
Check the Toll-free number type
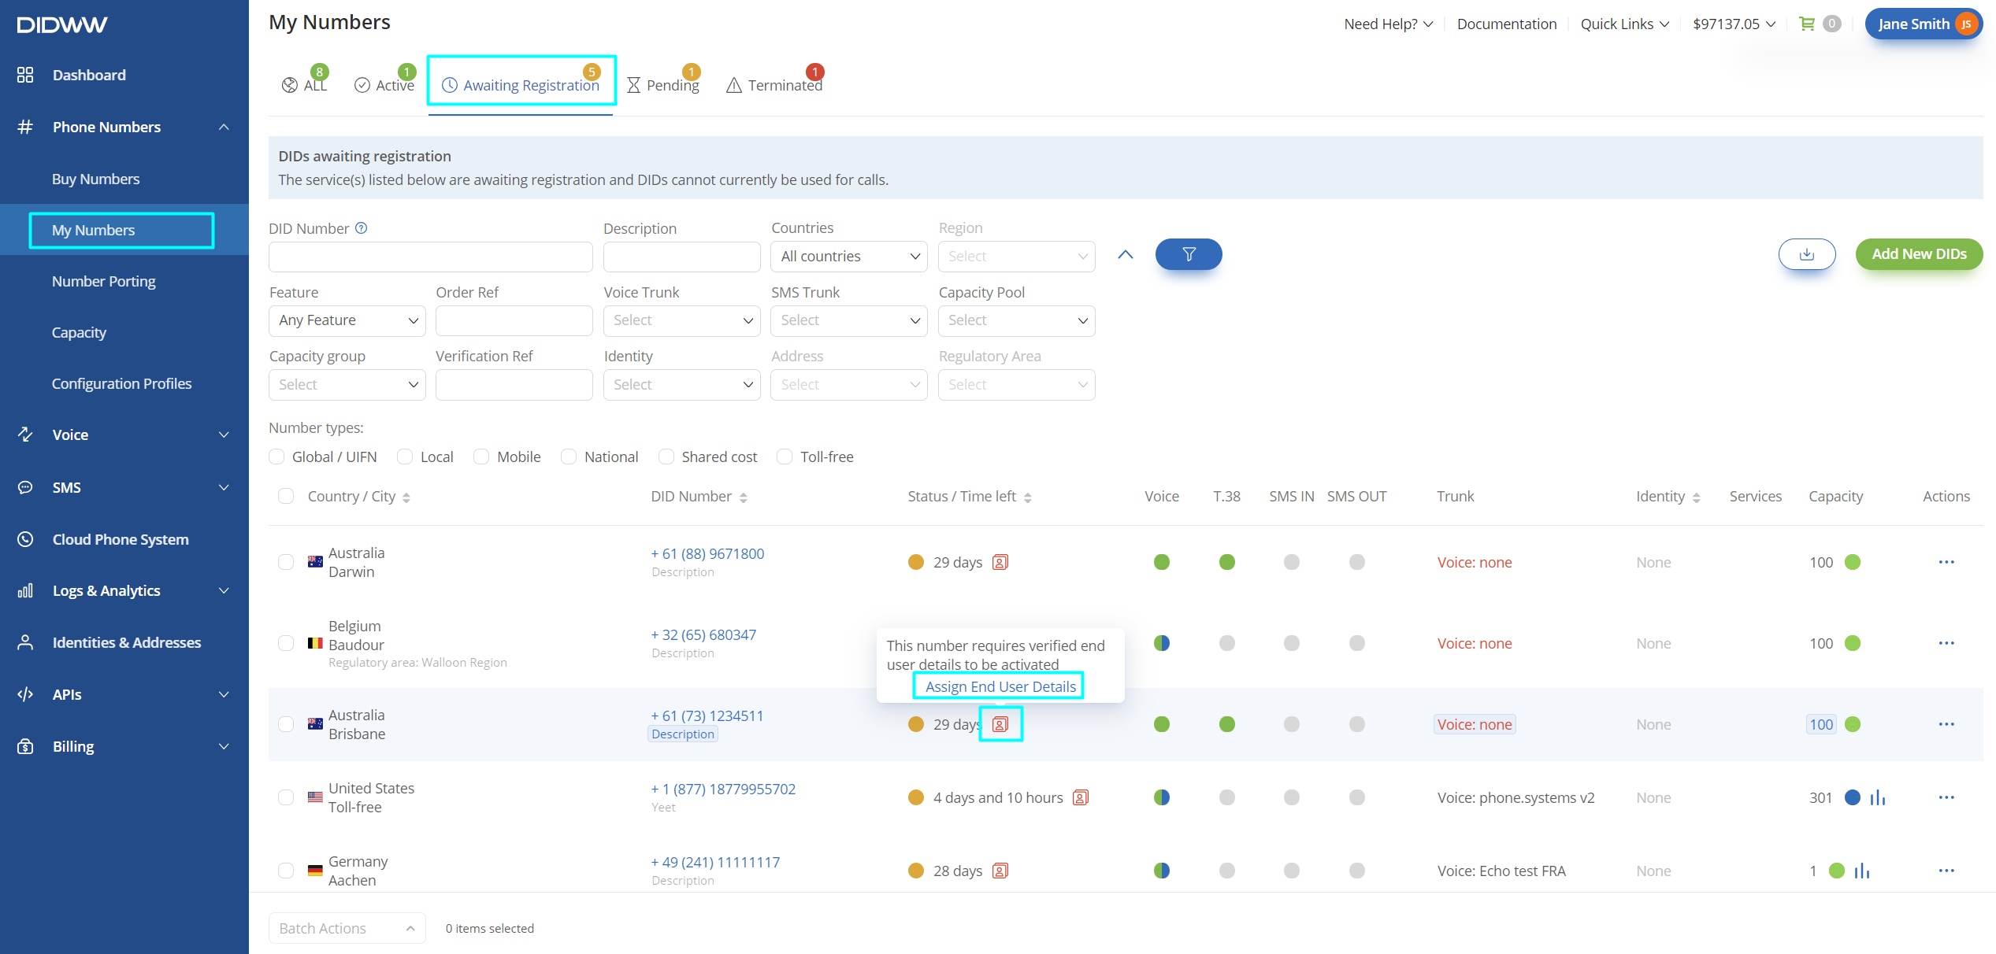[785, 457]
